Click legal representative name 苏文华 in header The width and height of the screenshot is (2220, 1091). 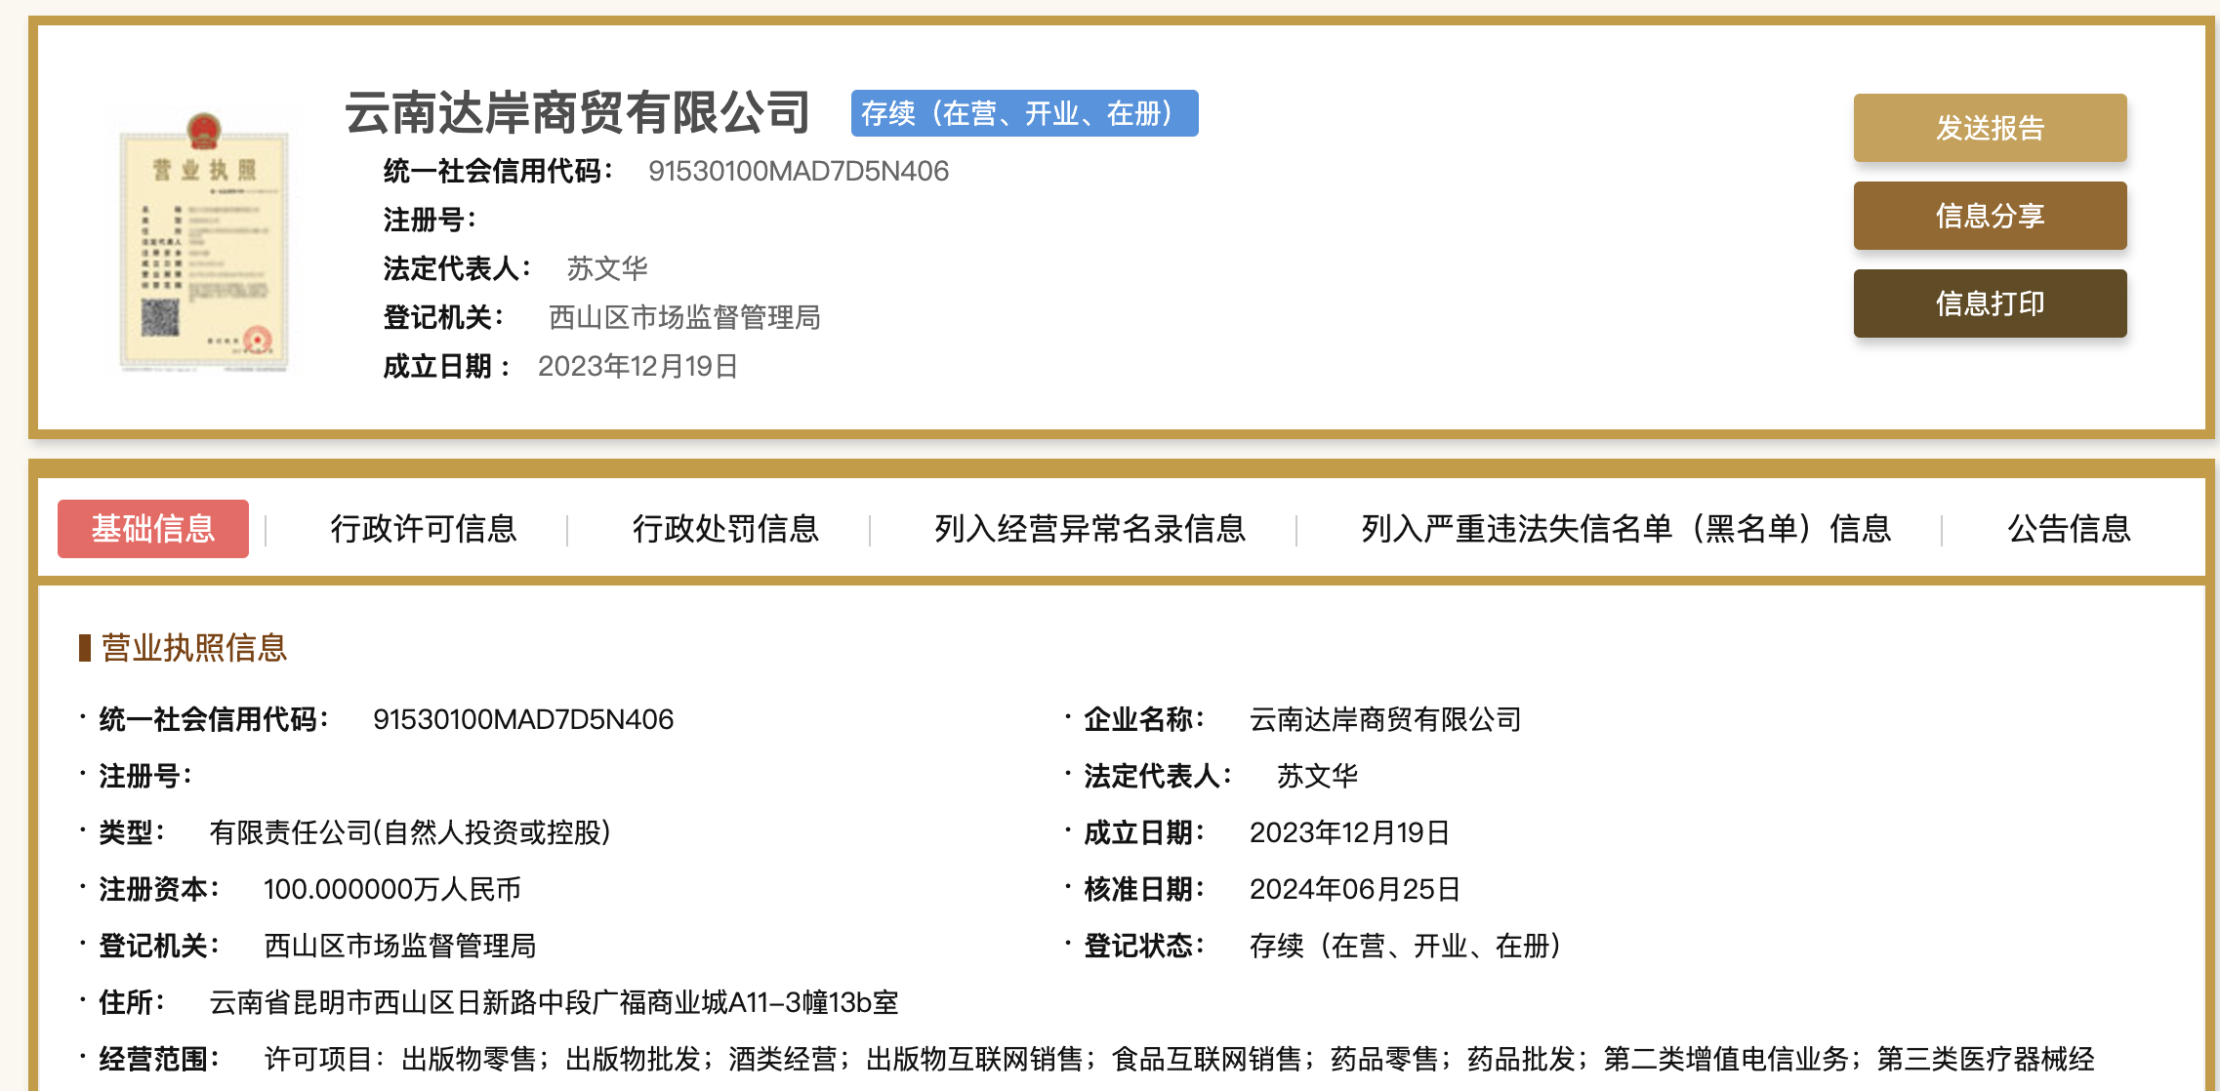click(x=607, y=268)
